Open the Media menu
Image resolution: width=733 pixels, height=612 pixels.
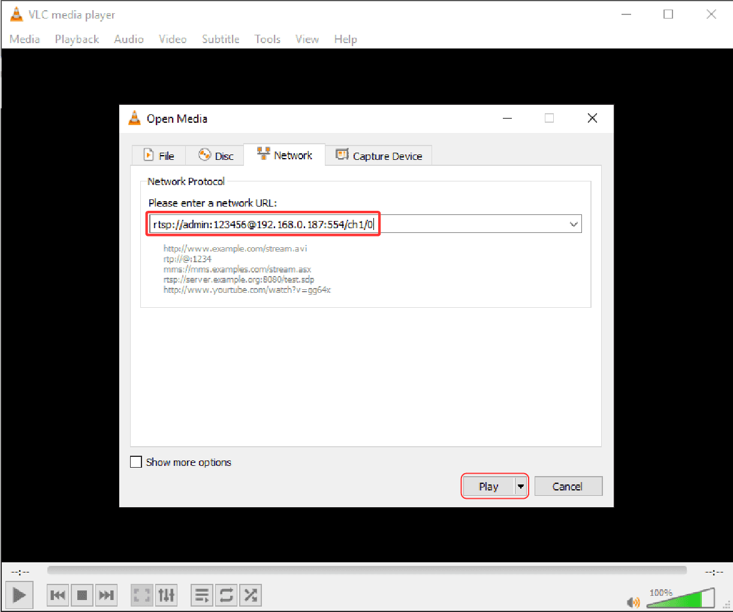(x=25, y=39)
